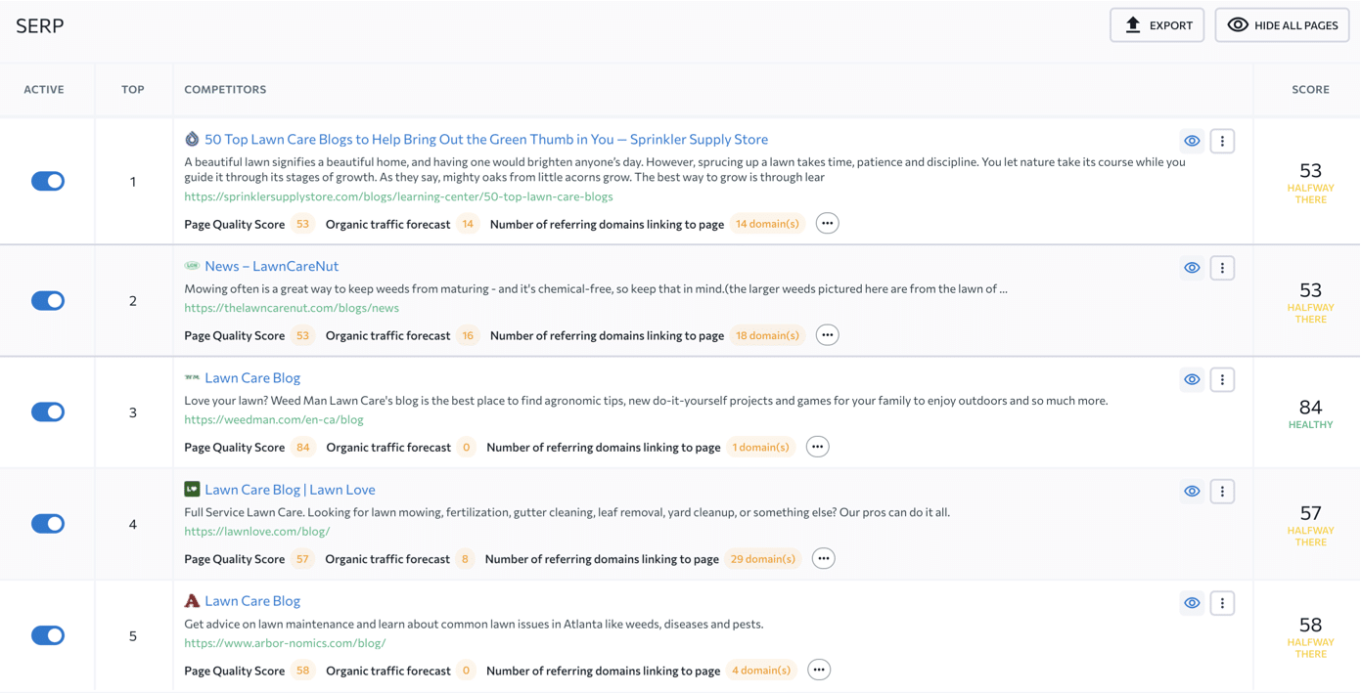The image size is (1361, 693).
Task: Click the Arbor-Nomics favicon
Action: [192, 601]
